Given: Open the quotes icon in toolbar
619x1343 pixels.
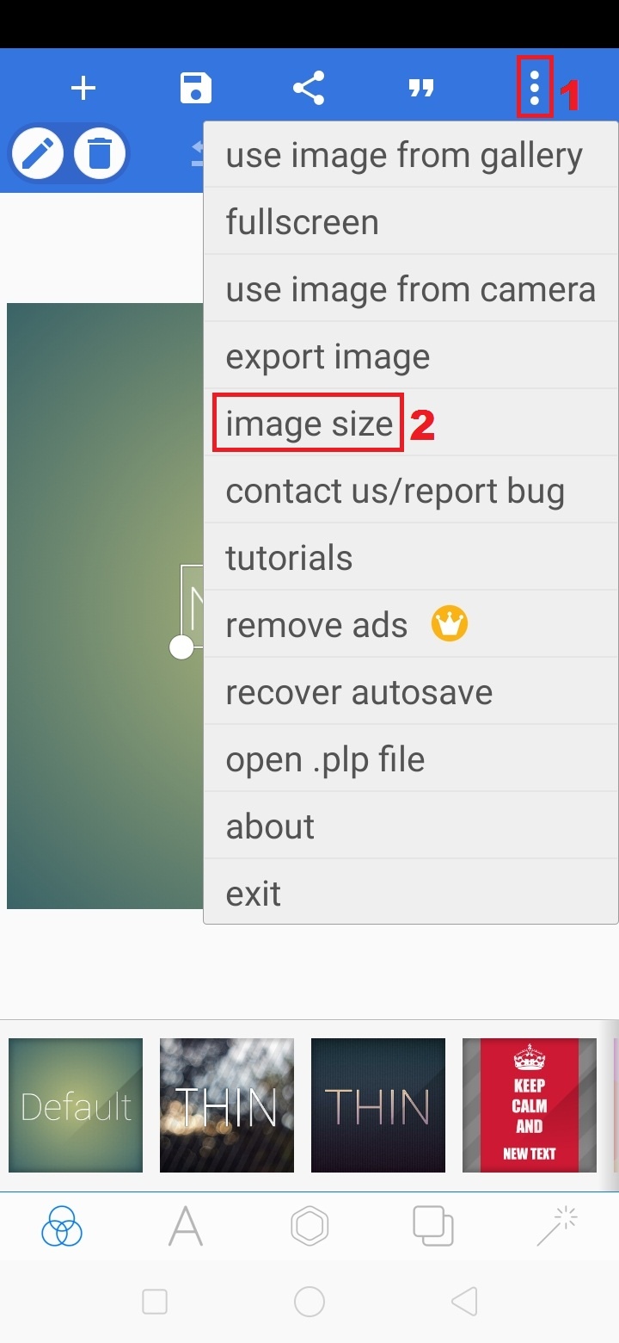Looking at the screenshot, I should 421,88.
